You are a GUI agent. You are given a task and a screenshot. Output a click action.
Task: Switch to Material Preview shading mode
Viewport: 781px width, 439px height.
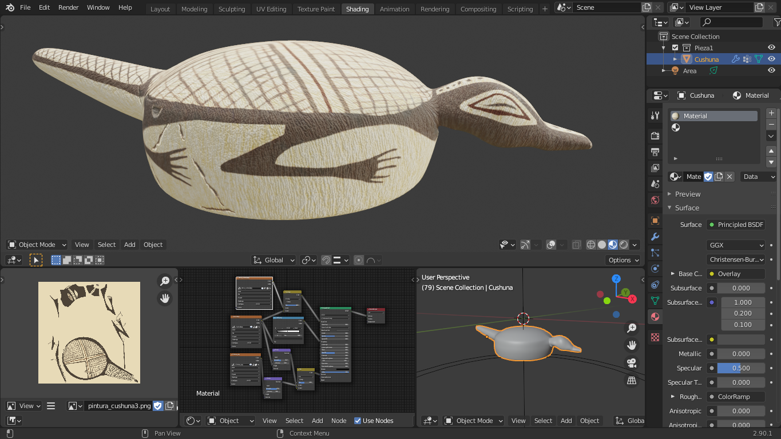(x=613, y=245)
